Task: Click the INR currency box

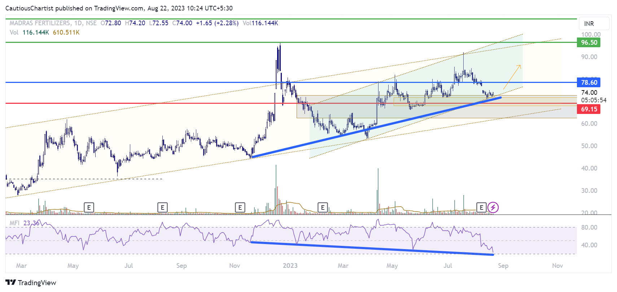Action: (594, 23)
